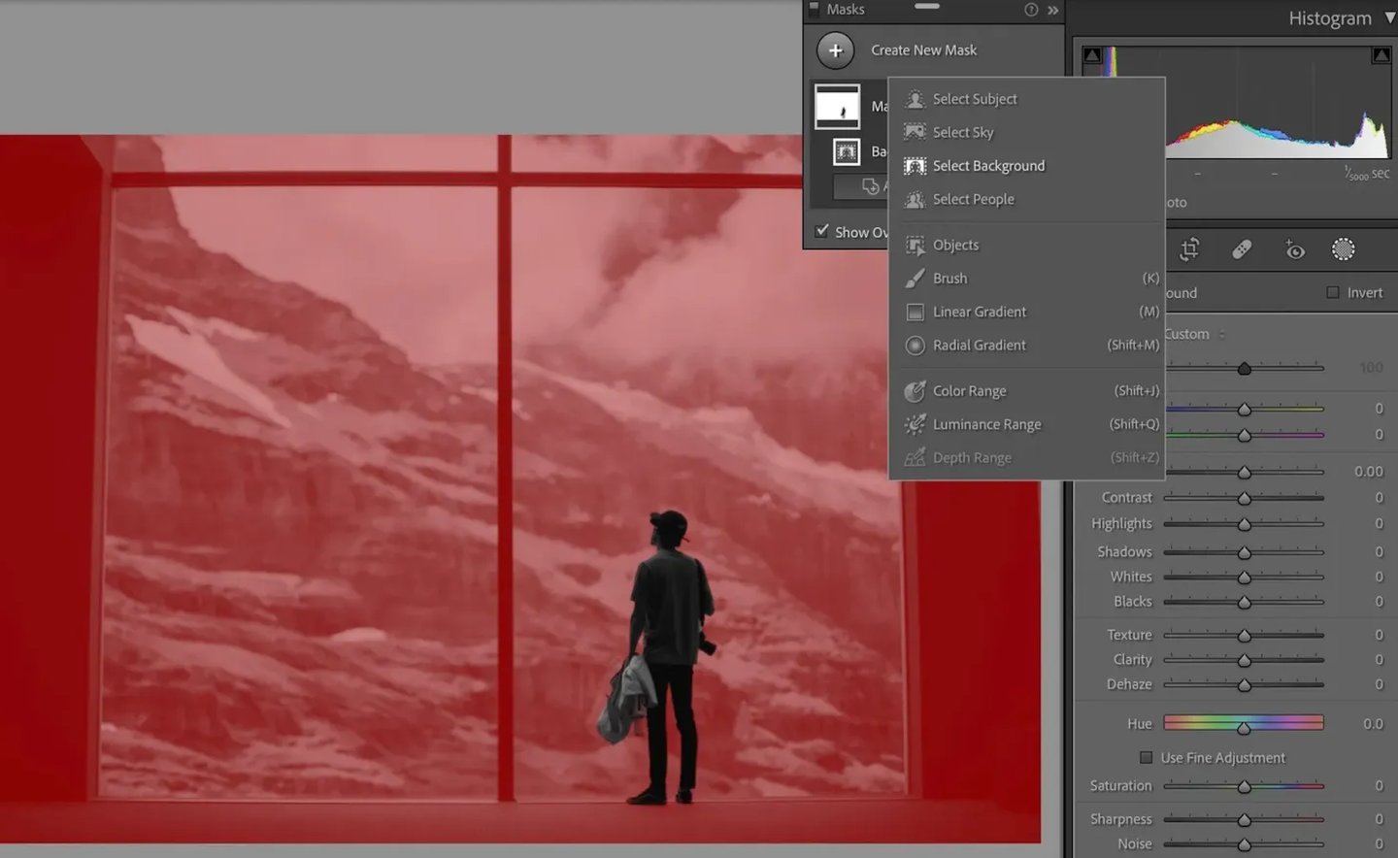Select the white mask thumbnail
Viewport: 1398px width, 858px height.
pos(837,106)
